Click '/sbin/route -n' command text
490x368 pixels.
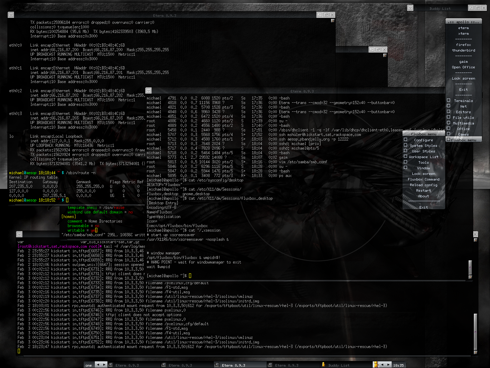point(80,173)
